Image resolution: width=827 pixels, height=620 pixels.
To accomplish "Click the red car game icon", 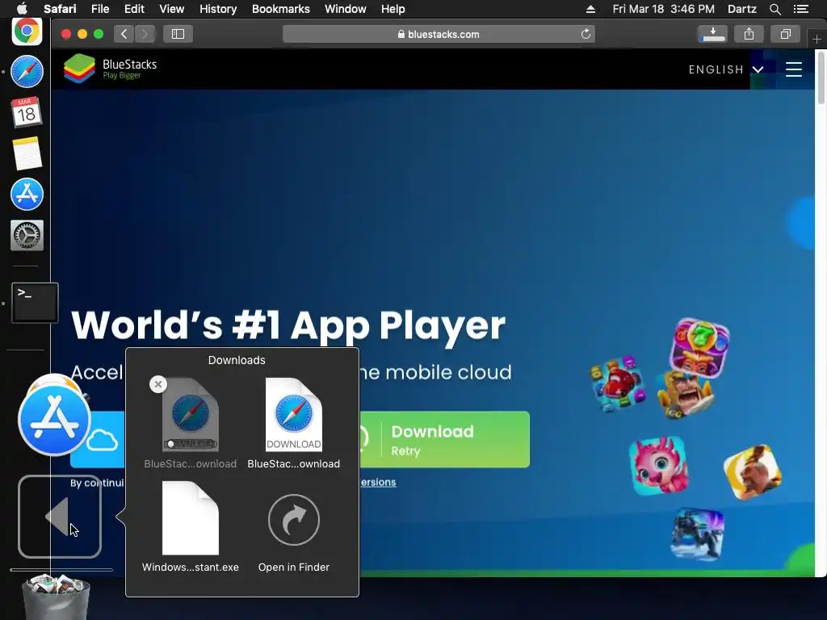I will coord(617,383).
